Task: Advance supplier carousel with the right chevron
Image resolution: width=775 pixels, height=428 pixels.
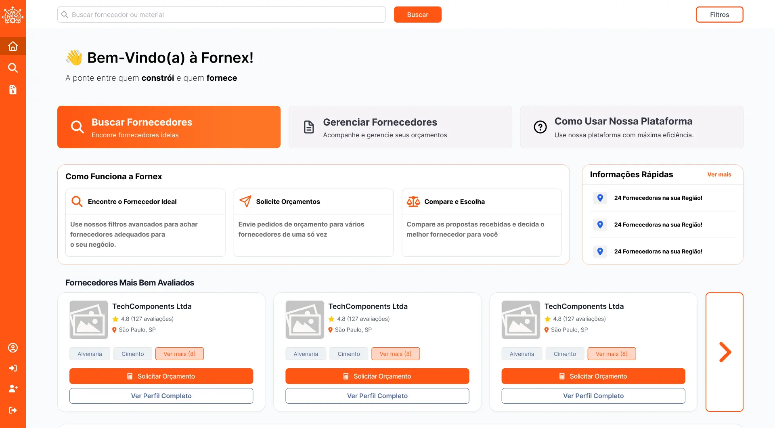Action: (x=725, y=352)
